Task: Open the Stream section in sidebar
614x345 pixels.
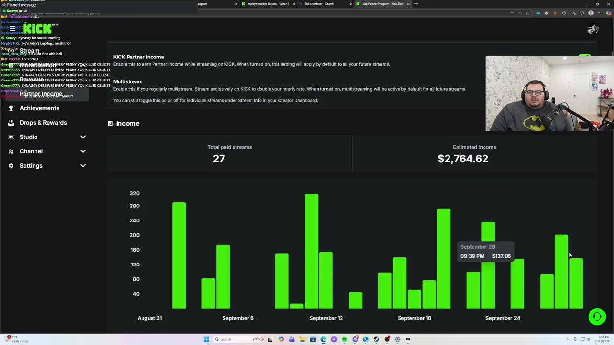Action: (x=29, y=51)
